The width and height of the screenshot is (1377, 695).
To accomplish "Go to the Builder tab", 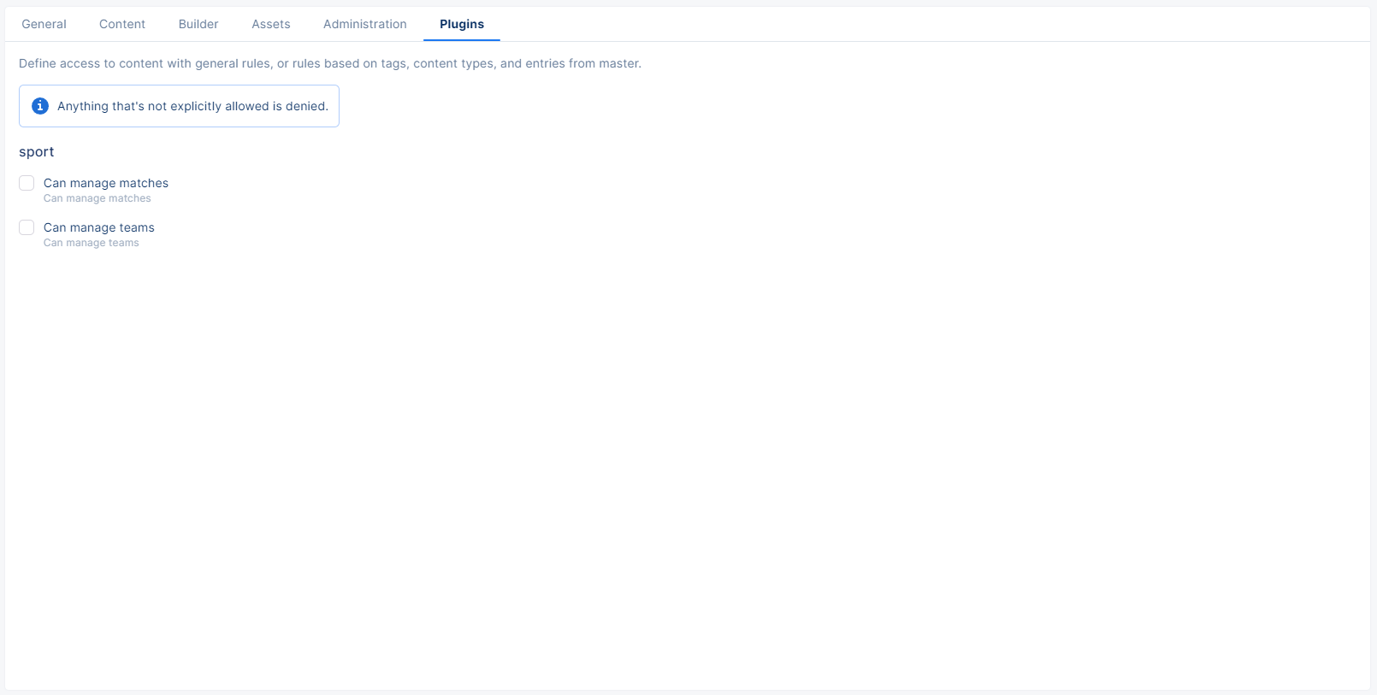I will click(198, 24).
